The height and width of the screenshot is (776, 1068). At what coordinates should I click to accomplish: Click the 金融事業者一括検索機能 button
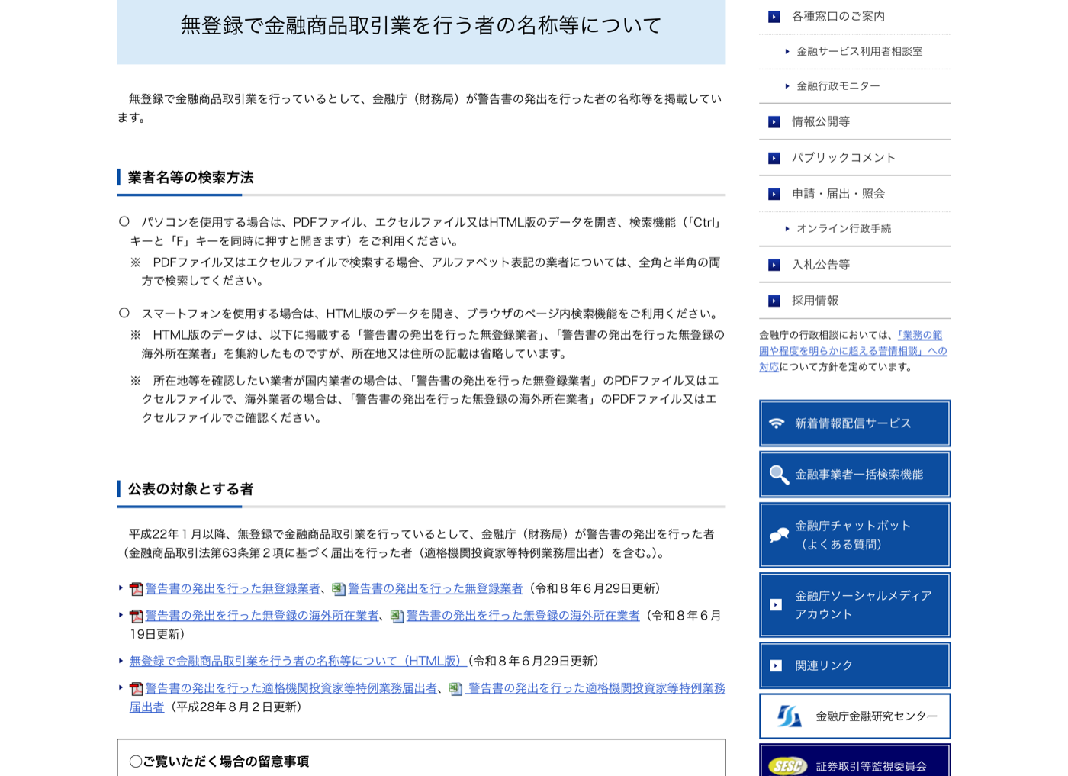(x=854, y=475)
